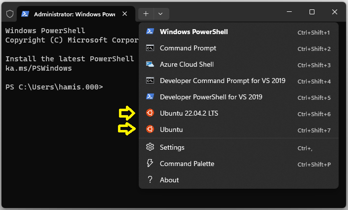Click the Command Prompt icon in menu
348x210 pixels.
150,48
